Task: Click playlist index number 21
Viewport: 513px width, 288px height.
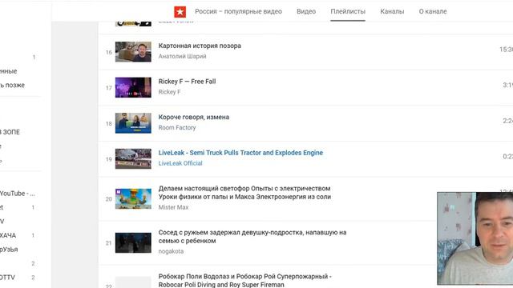Action: (x=109, y=243)
